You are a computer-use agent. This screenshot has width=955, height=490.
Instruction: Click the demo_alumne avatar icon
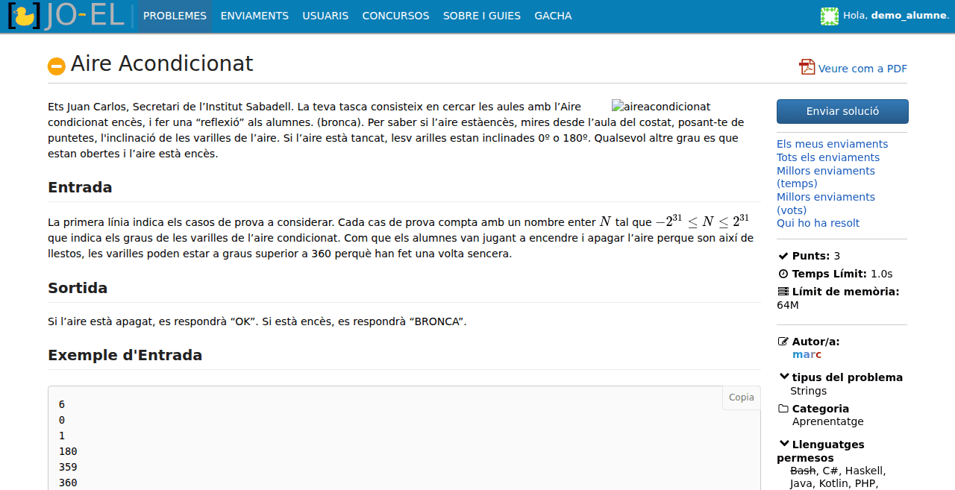829,16
